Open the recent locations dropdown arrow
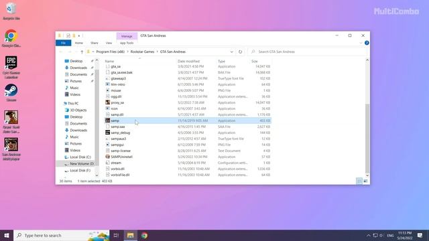Screen dimensions: 429x241 pos(76,52)
